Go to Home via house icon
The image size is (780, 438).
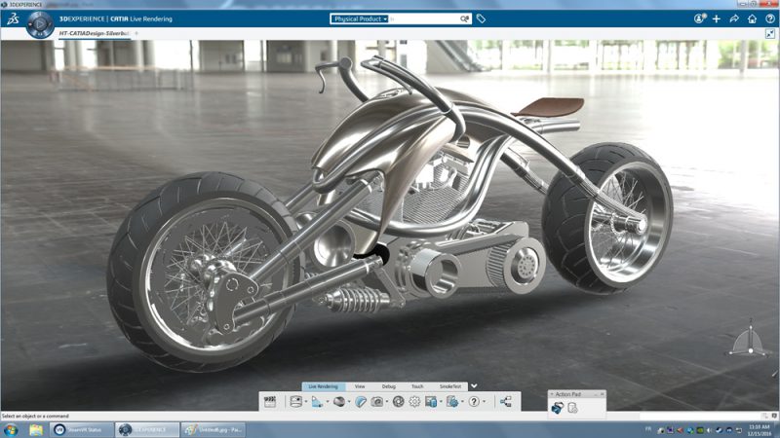752,18
